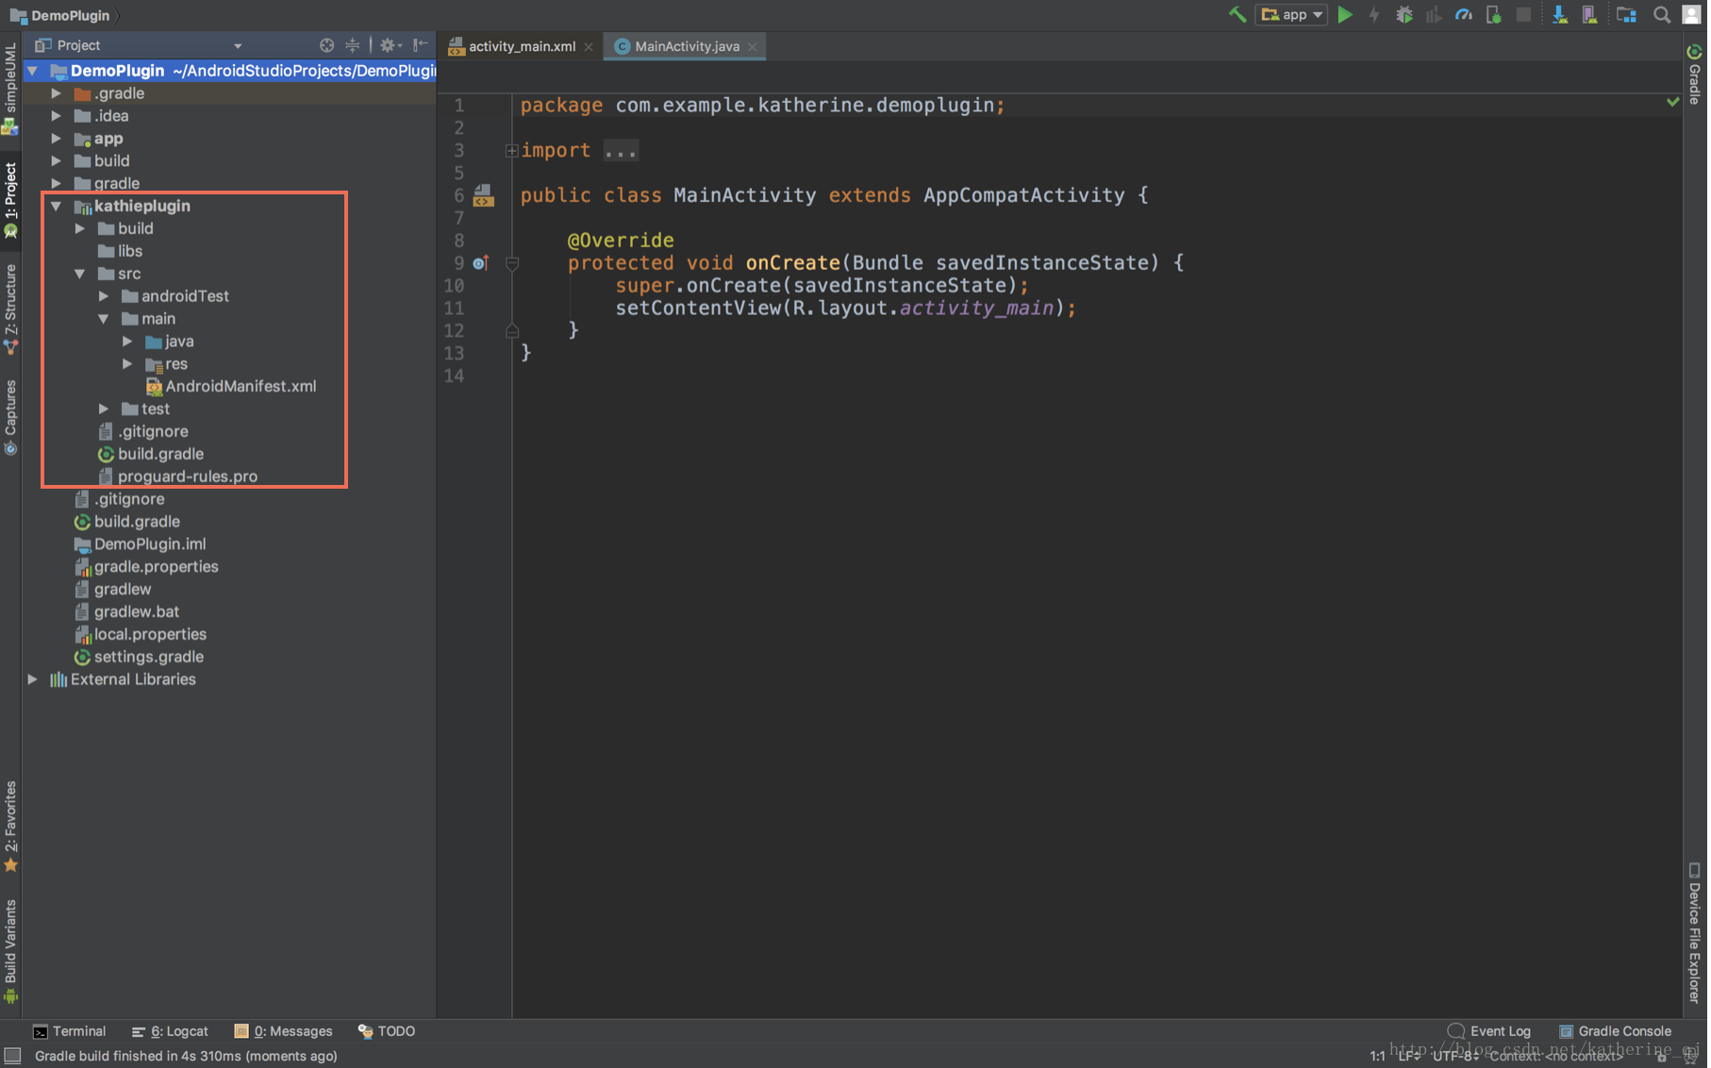Expand the .idea folder

click(57, 116)
